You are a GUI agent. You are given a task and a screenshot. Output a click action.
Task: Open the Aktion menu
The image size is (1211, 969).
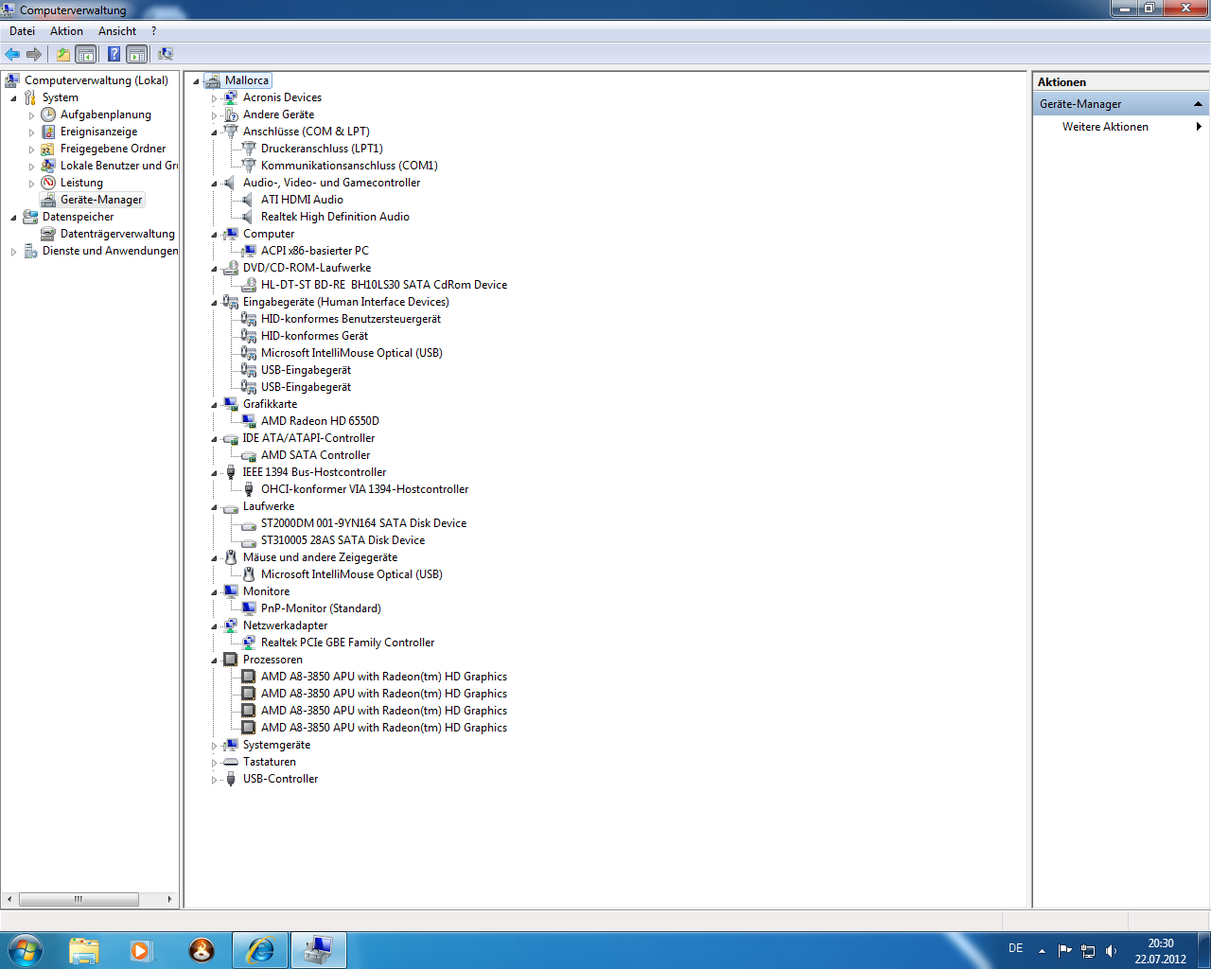tap(66, 31)
